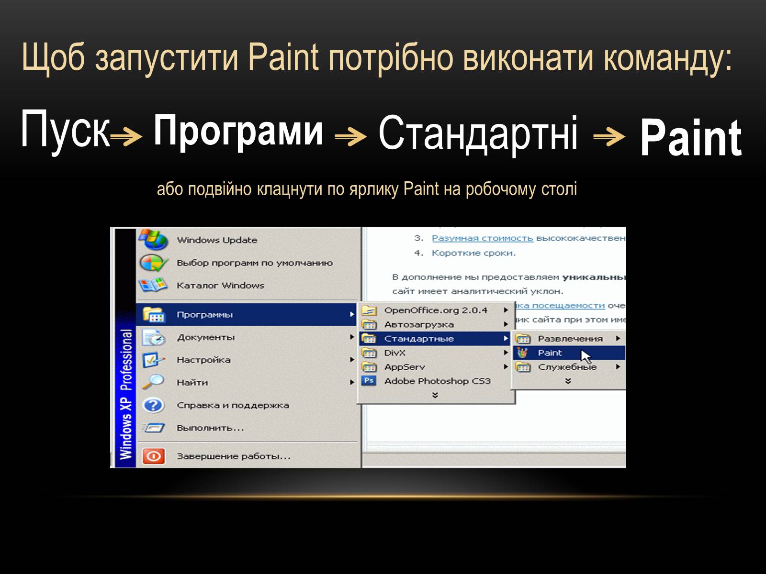Image resolution: width=766 pixels, height=574 pixels.
Task: Click the Стандартные folder icon
Action: click(x=369, y=339)
